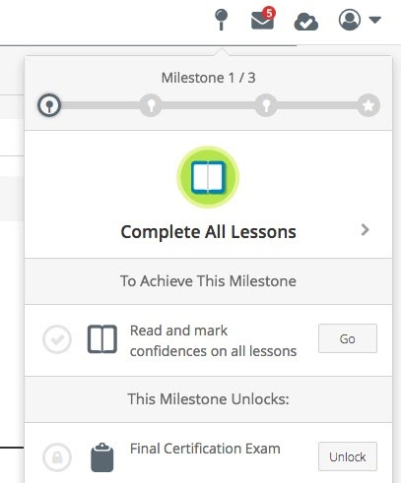Toggle the checkmark circle for reading lessons
Viewport: 401px width, 483px height.
coord(57,339)
